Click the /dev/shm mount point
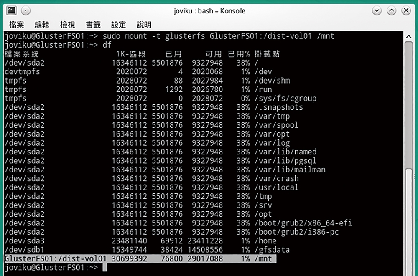 coord(272,81)
